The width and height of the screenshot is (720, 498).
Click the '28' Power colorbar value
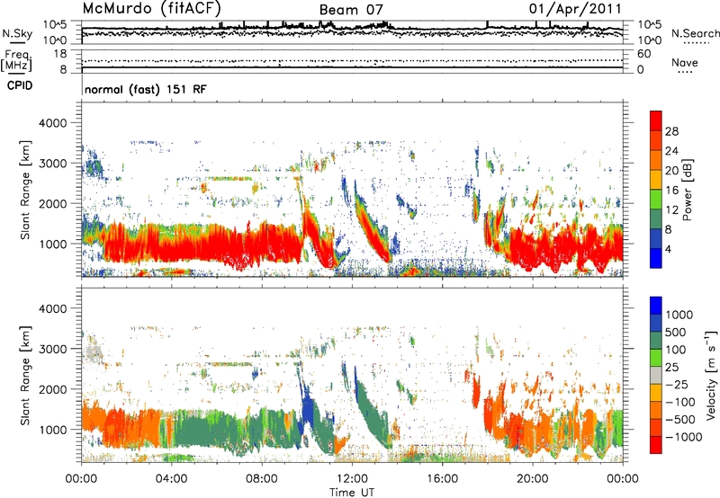(x=671, y=131)
